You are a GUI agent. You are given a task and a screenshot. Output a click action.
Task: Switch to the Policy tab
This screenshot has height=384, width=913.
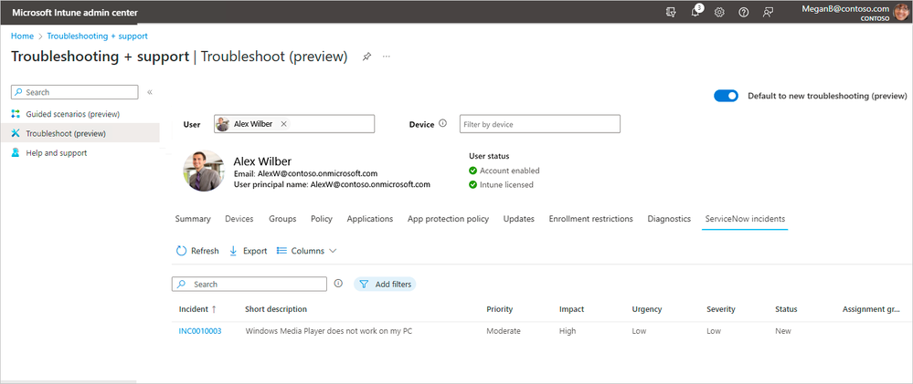(x=322, y=219)
